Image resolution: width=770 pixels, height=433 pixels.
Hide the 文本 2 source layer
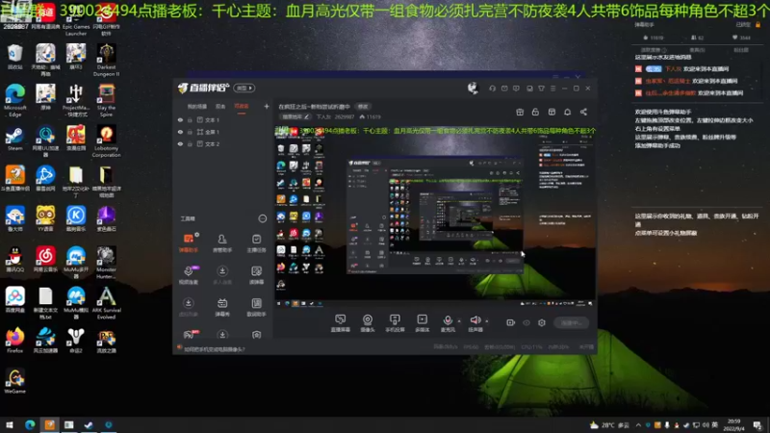(180, 143)
